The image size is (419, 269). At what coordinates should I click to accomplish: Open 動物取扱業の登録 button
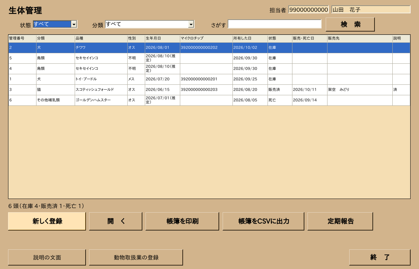[x=136, y=257]
